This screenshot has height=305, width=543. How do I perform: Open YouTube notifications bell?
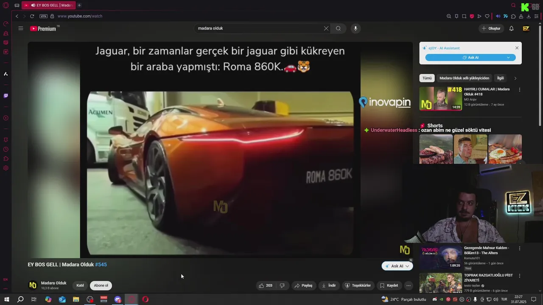point(511,28)
